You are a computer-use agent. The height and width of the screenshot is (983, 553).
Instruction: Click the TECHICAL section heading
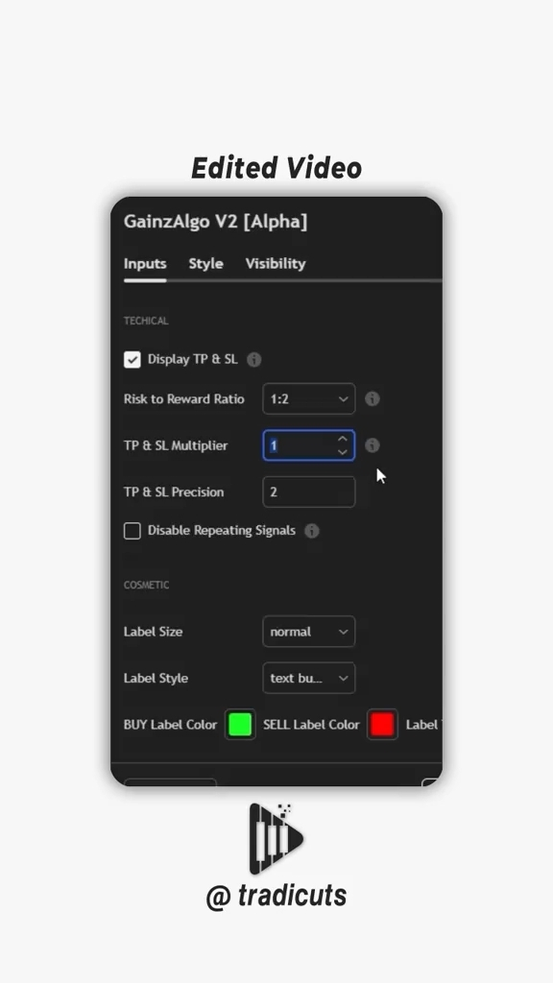(x=146, y=321)
